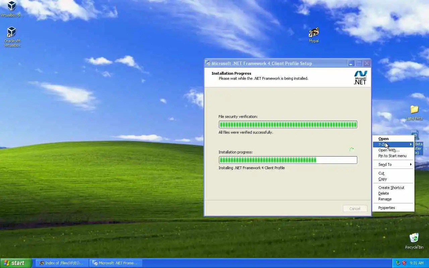This screenshot has height=268, width=429.
Task: Open the Recycle Bin icon
Action: tap(414, 241)
